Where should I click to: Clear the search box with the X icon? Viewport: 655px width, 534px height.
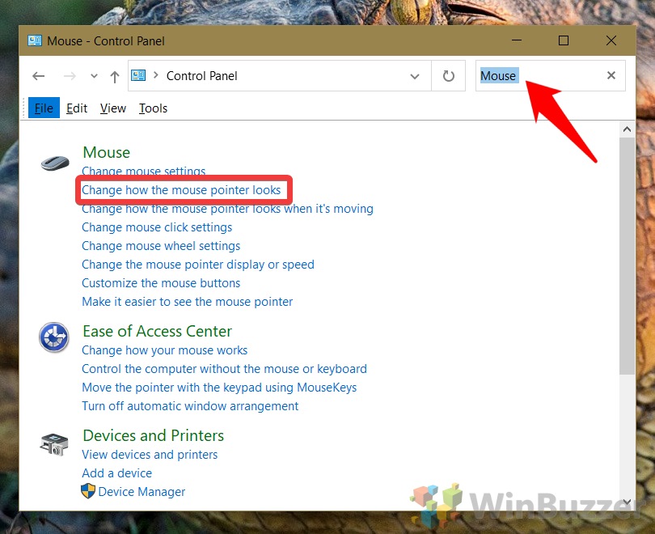[x=611, y=75]
